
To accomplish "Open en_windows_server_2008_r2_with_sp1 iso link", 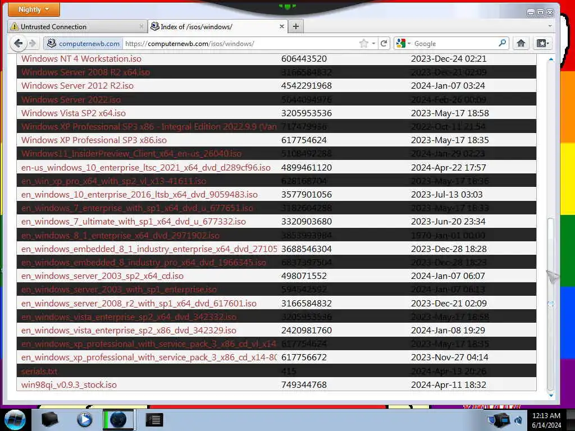I will 139,304.
